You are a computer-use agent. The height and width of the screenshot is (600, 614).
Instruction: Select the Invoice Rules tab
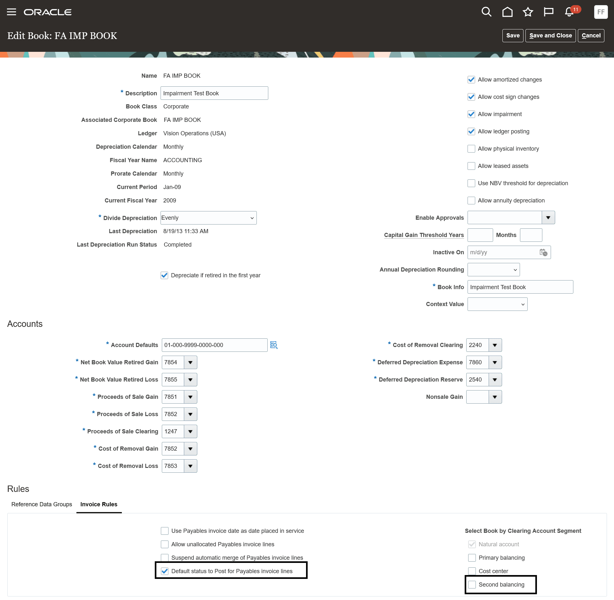click(99, 504)
